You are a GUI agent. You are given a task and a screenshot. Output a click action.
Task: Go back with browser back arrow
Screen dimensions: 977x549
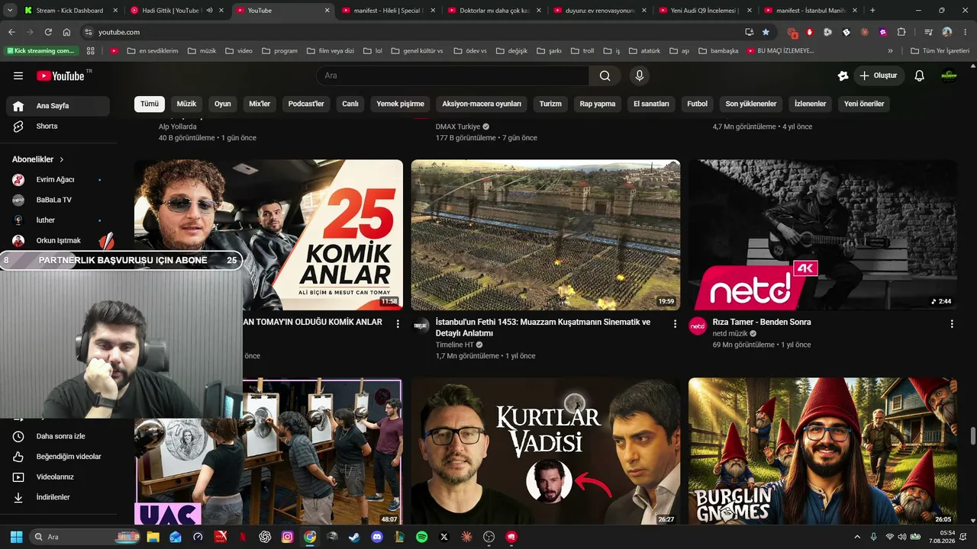(11, 32)
